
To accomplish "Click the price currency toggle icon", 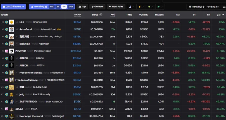I will (101, 15).
